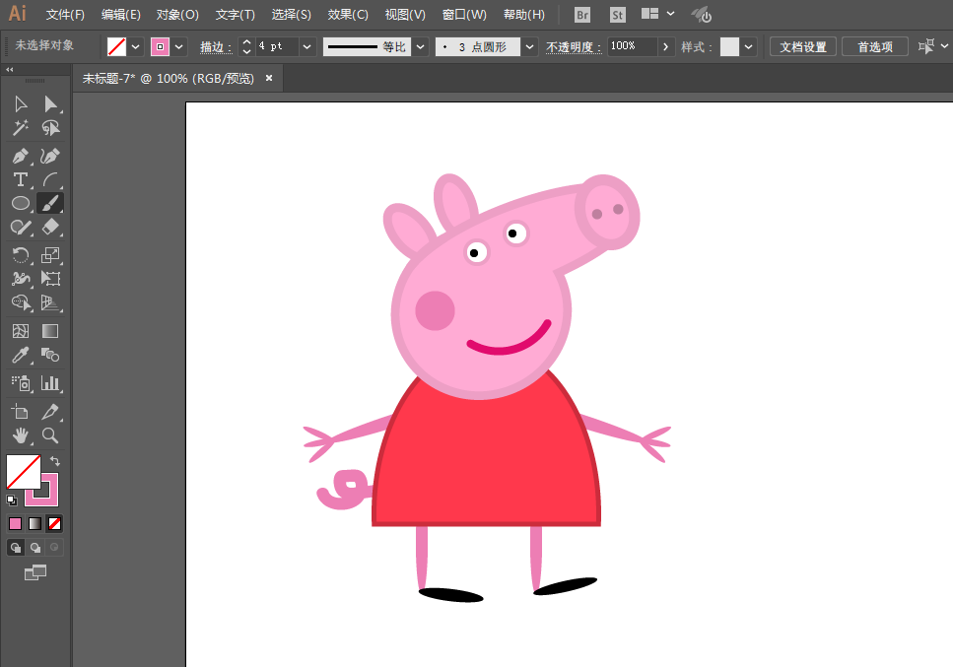Choose the Symbol Sprayer tool
The image size is (953, 667).
point(21,383)
